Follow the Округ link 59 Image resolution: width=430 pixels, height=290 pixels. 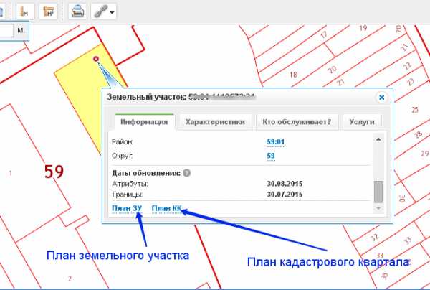tap(271, 156)
